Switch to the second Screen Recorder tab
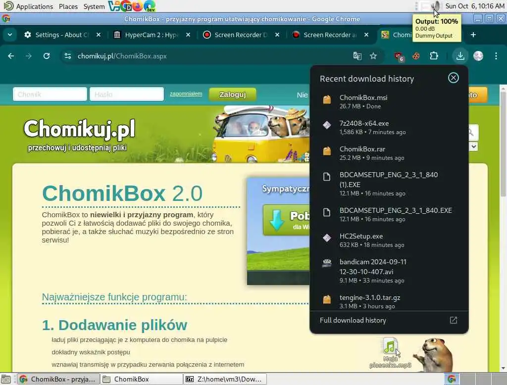Viewport: 507px width, 385px height. pos(330,35)
